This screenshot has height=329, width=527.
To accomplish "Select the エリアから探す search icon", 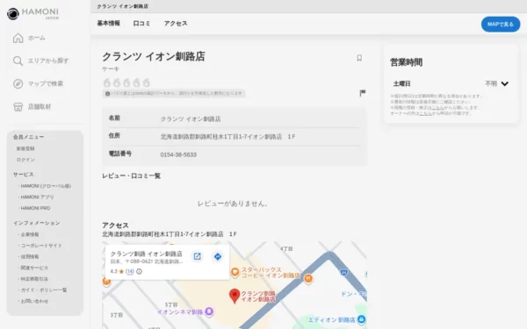I will [x=18, y=61].
